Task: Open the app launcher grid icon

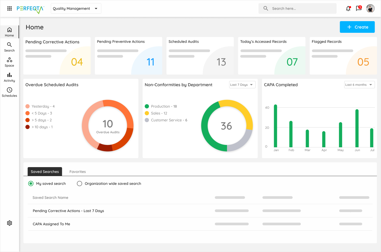Action: pos(10,8)
